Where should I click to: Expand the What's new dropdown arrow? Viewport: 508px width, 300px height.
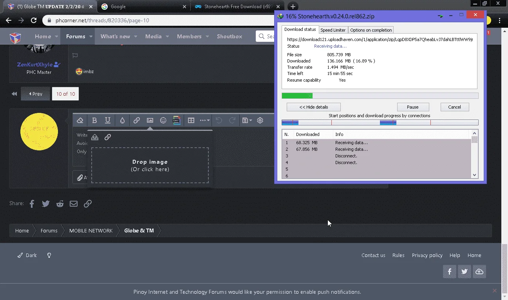[136, 36]
